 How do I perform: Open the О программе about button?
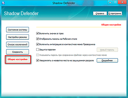coord(115,13)
